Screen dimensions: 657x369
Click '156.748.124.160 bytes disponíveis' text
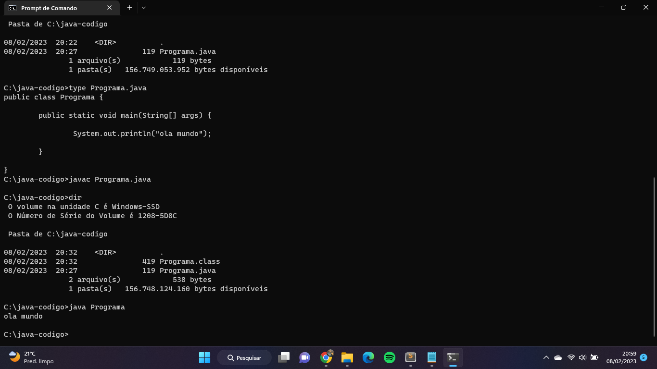pyautogui.click(x=196, y=289)
